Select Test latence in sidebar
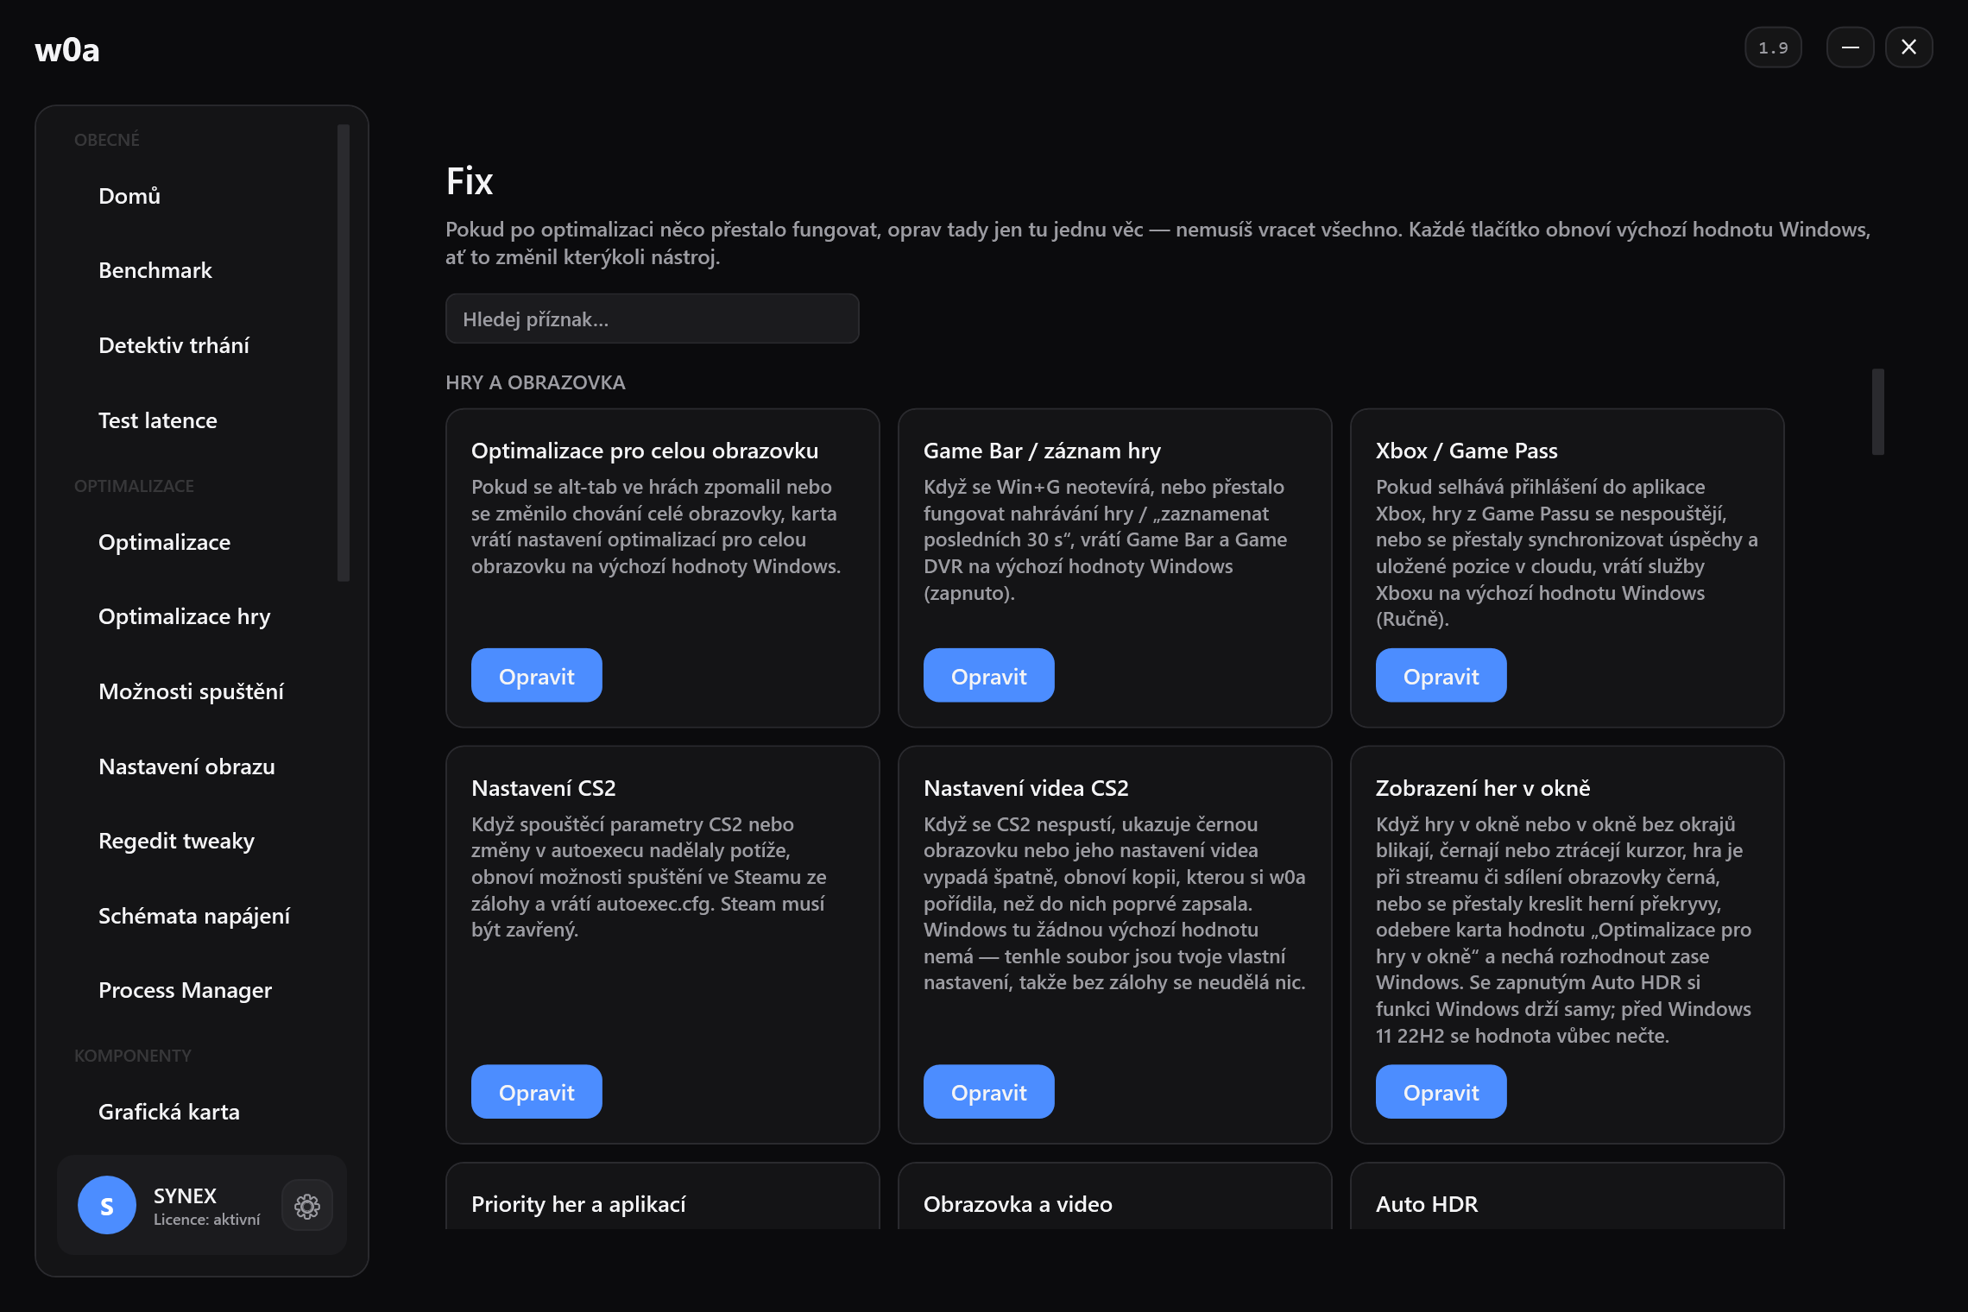Screen dimensions: 1968x1312 [158, 420]
